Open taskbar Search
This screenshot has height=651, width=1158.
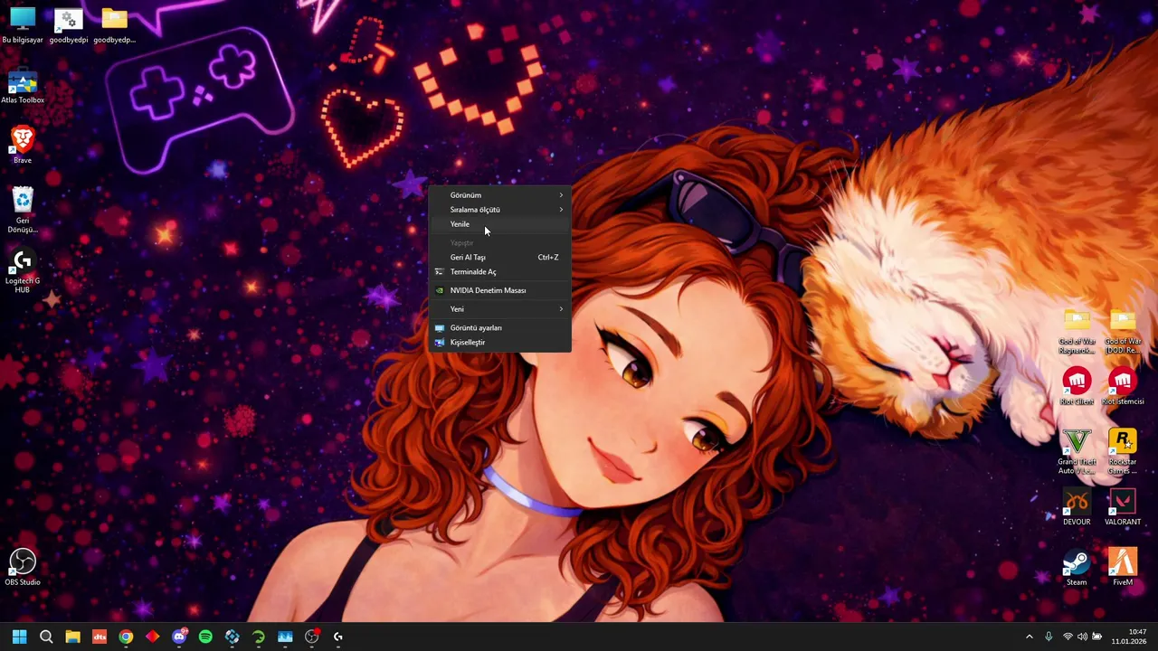pos(46,637)
